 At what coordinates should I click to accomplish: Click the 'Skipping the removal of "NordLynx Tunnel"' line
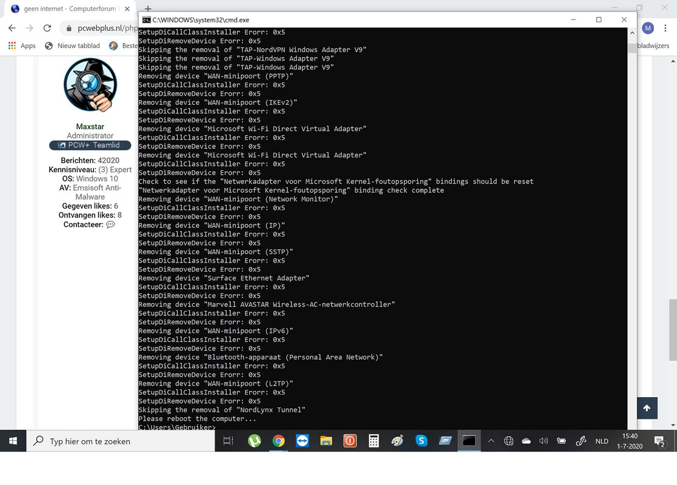tap(222, 410)
